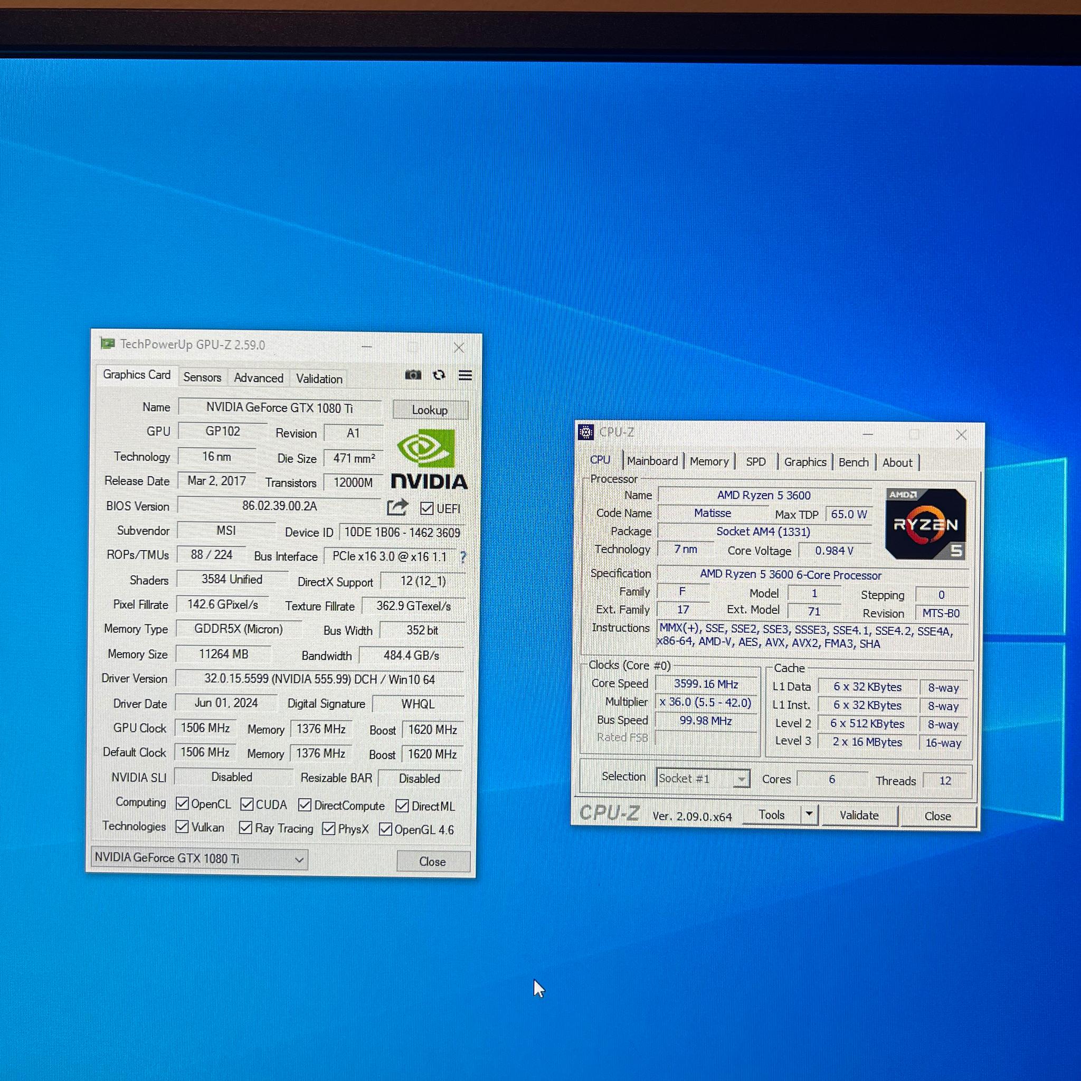Switch to the Sensors tab in GPU-Z
Image resolution: width=1081 pixels, height=1081 pixels.
click(x=203, y=377)
